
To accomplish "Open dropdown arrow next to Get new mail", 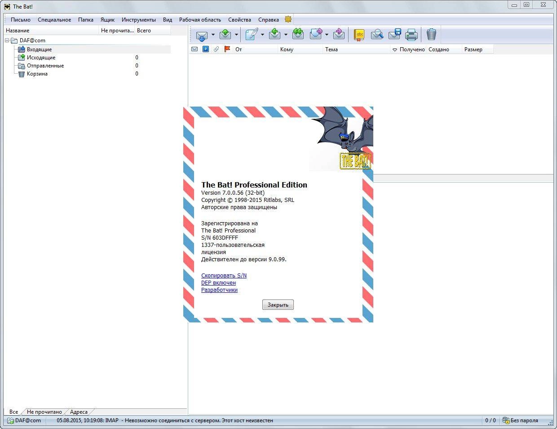I will tap(213, 35).
